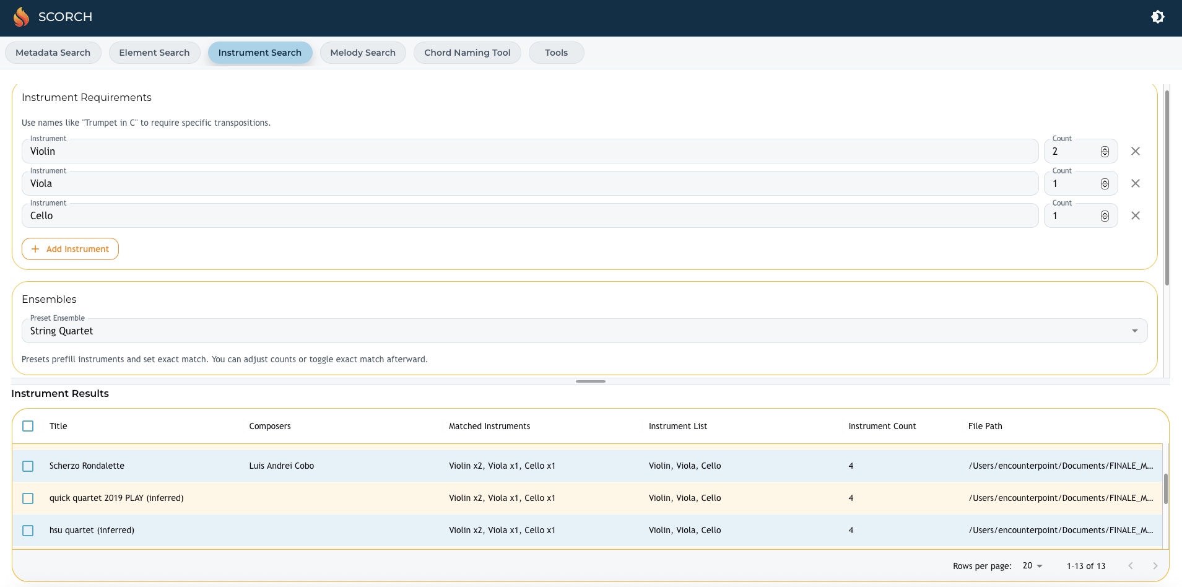The width and height of the screenshot is (1182, 587).
Task: Click the SCORCH flame logo
Action: [x=21, y=17]
